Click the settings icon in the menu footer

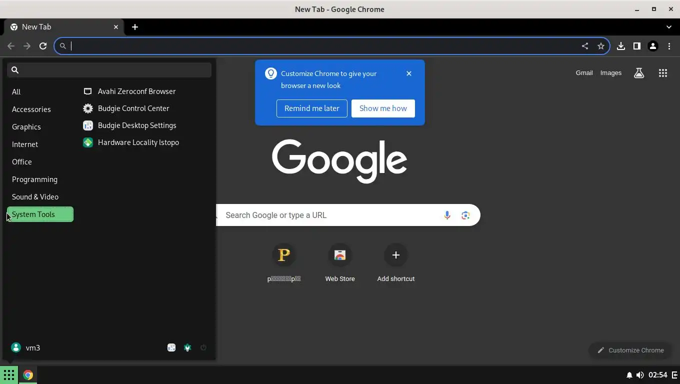[x=171, y=347]
